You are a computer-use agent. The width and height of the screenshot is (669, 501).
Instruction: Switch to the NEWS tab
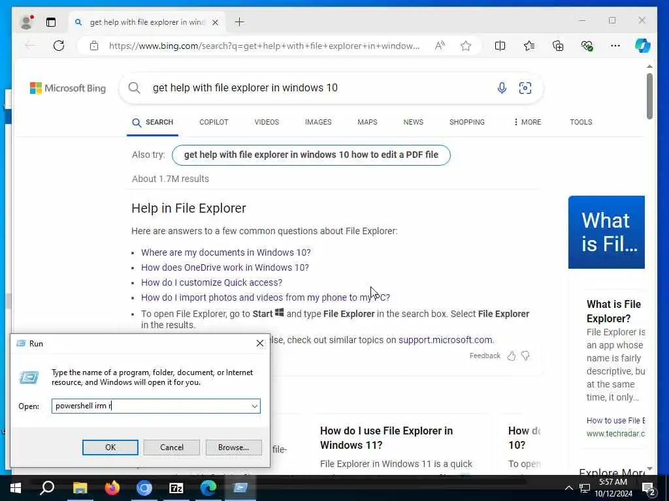[414, 122]
